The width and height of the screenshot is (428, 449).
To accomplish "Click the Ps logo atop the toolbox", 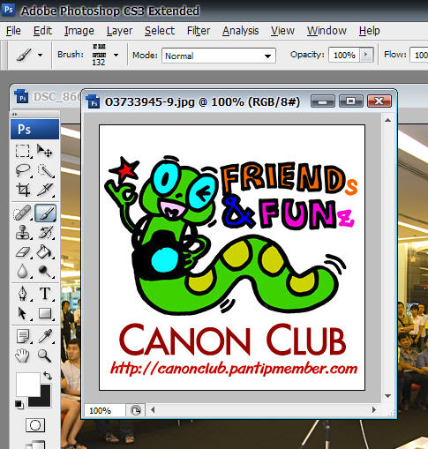I will [34, 129].
